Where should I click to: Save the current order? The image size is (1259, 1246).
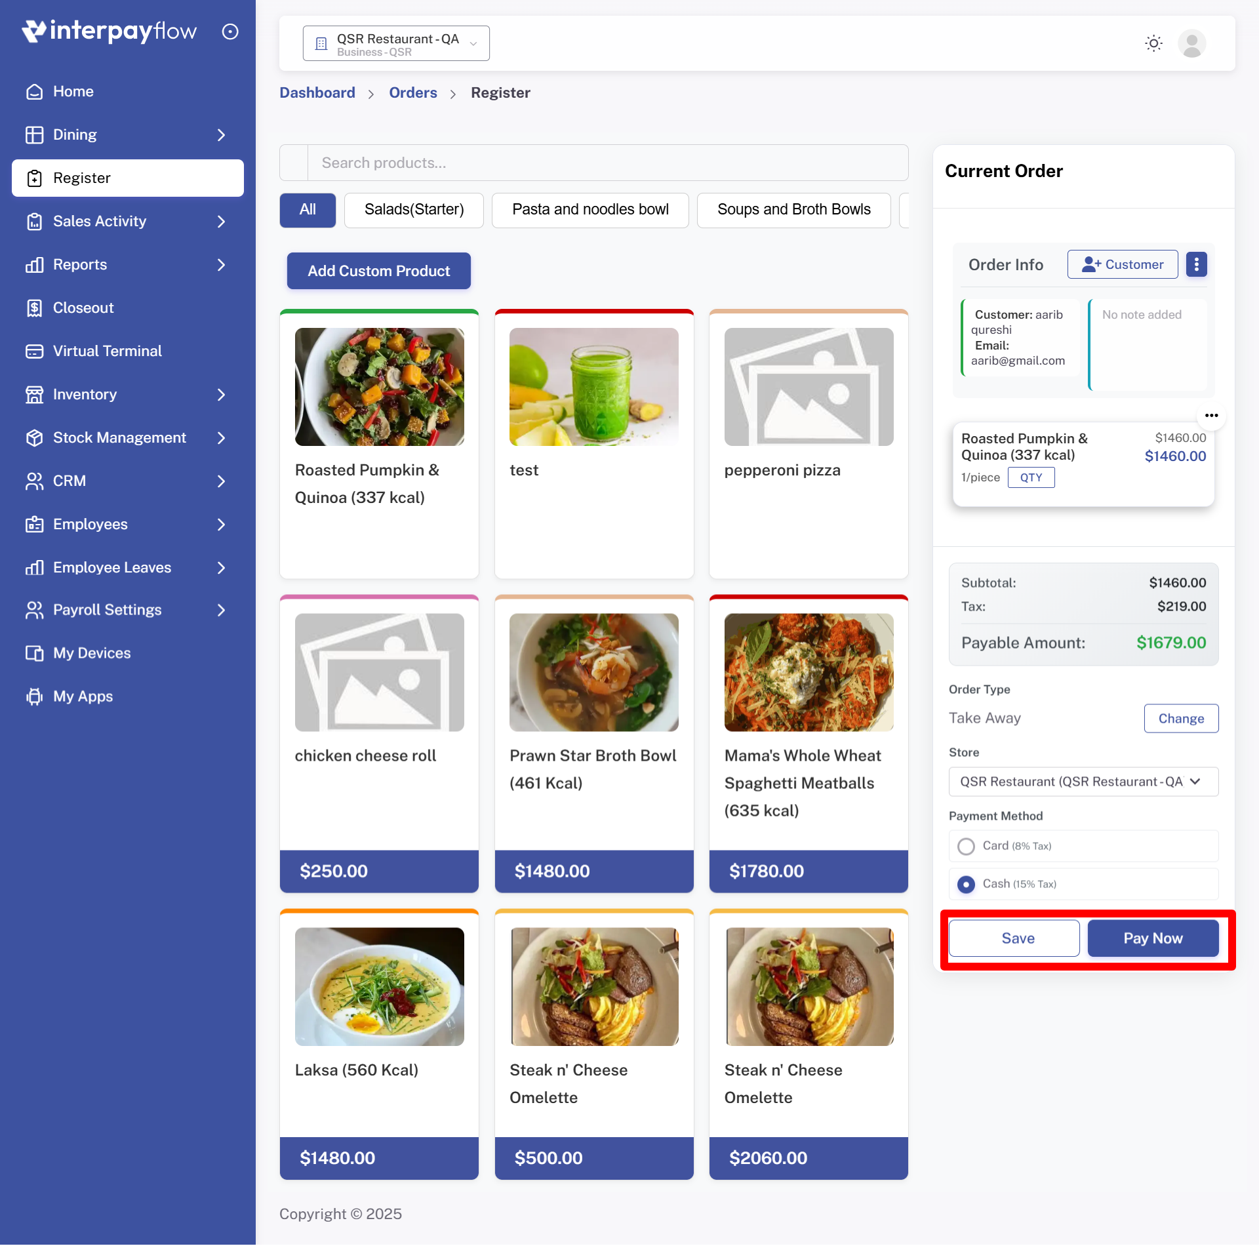pos(1014,938)
